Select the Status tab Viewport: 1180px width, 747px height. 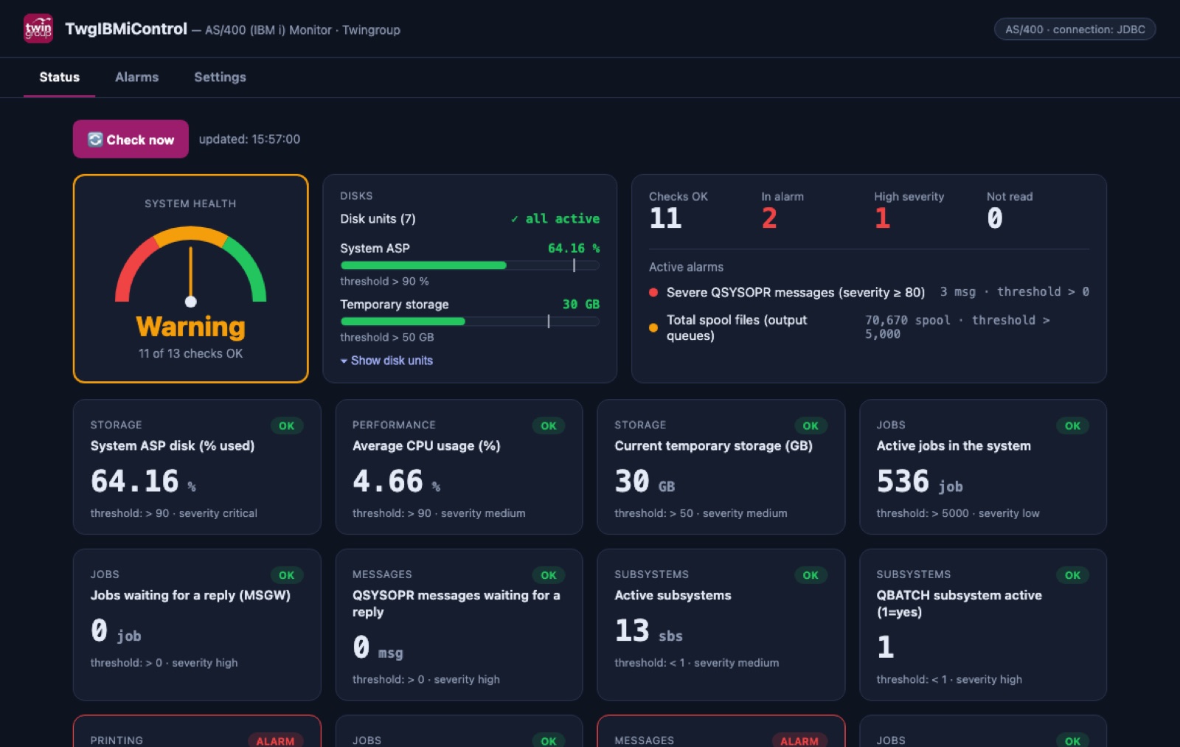point(59,77)
